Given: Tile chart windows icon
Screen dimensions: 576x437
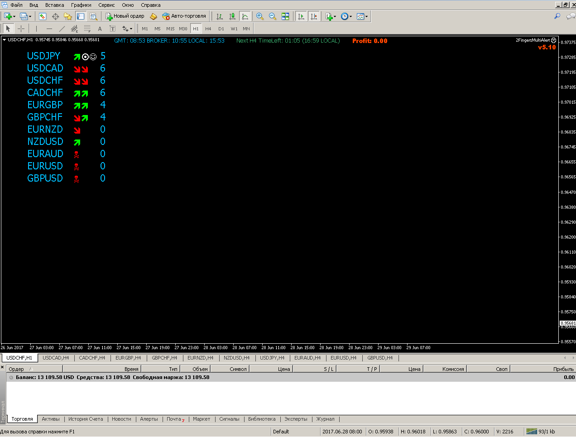Looking at the screenshot, I should (285, 16).
